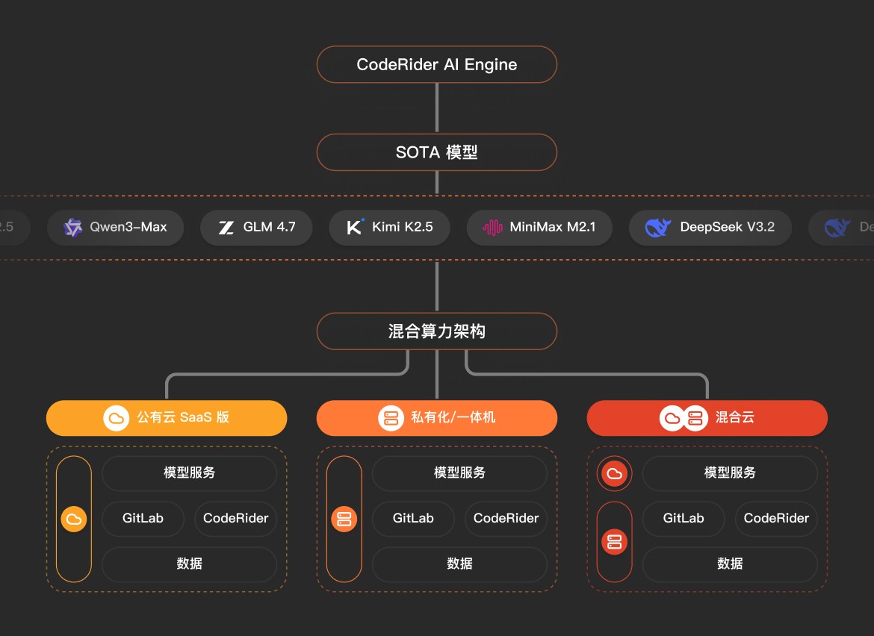
Task: Click the cloud icon in public cloud SaaS header
Action: click(117, 418)
